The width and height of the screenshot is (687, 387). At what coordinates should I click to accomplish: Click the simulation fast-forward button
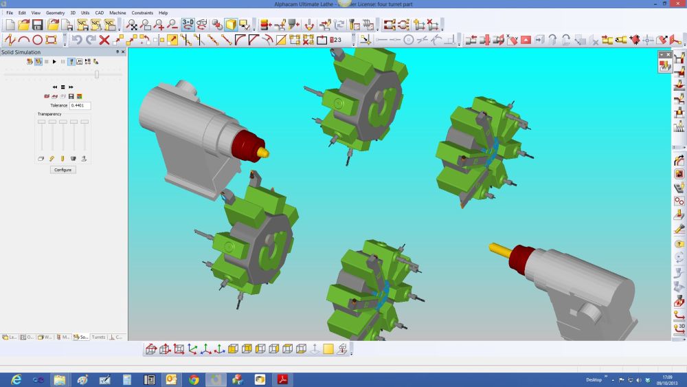(71, 87)
